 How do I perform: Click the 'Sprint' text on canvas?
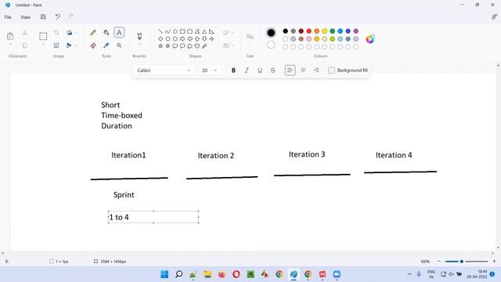(x=124, y=195)
